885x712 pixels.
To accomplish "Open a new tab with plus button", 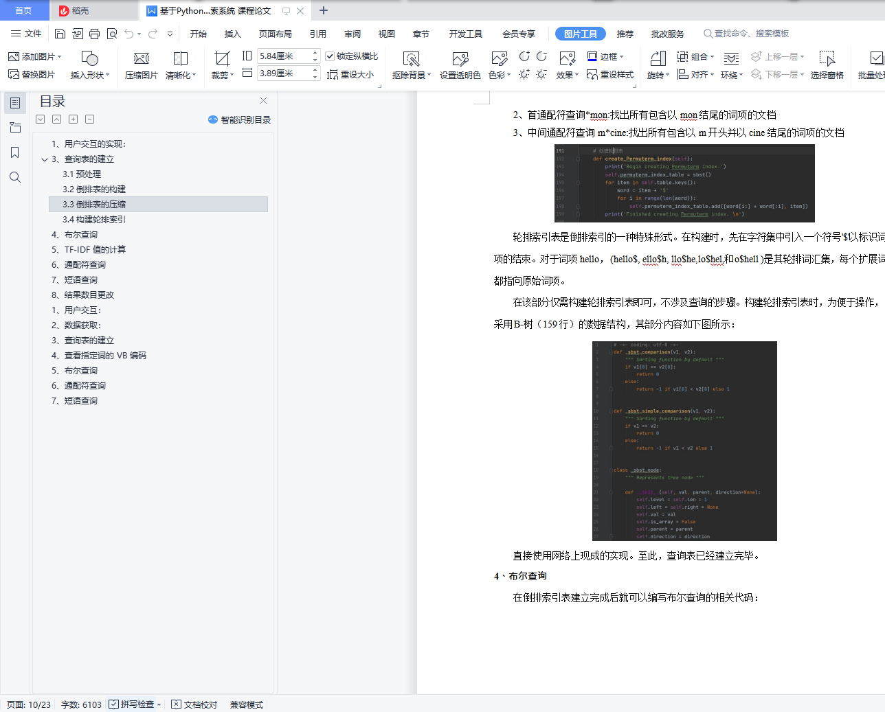I will pos(324,10).
